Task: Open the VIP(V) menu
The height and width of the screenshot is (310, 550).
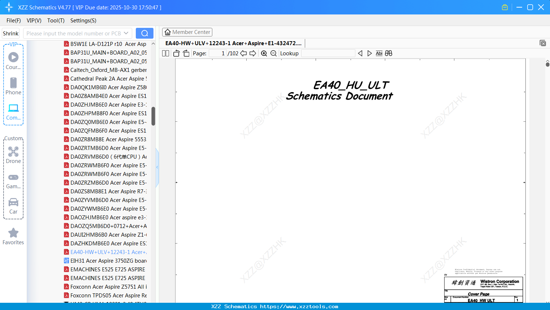Action: pyautogui.click(x=34, y=21)
